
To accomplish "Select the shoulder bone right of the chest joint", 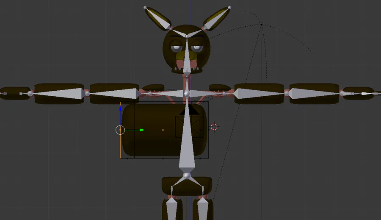I will 206,93.
